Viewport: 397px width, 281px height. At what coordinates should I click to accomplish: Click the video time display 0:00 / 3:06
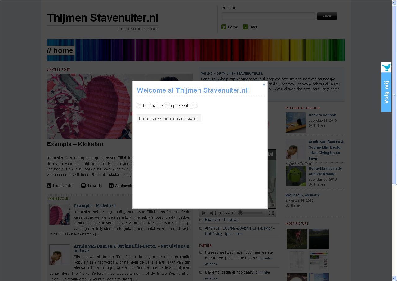pyautogui.click(x=227, y=213)
